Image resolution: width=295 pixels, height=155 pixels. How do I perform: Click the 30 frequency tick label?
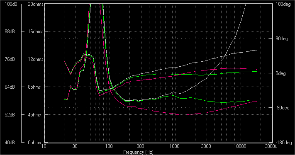coord(75,146)
